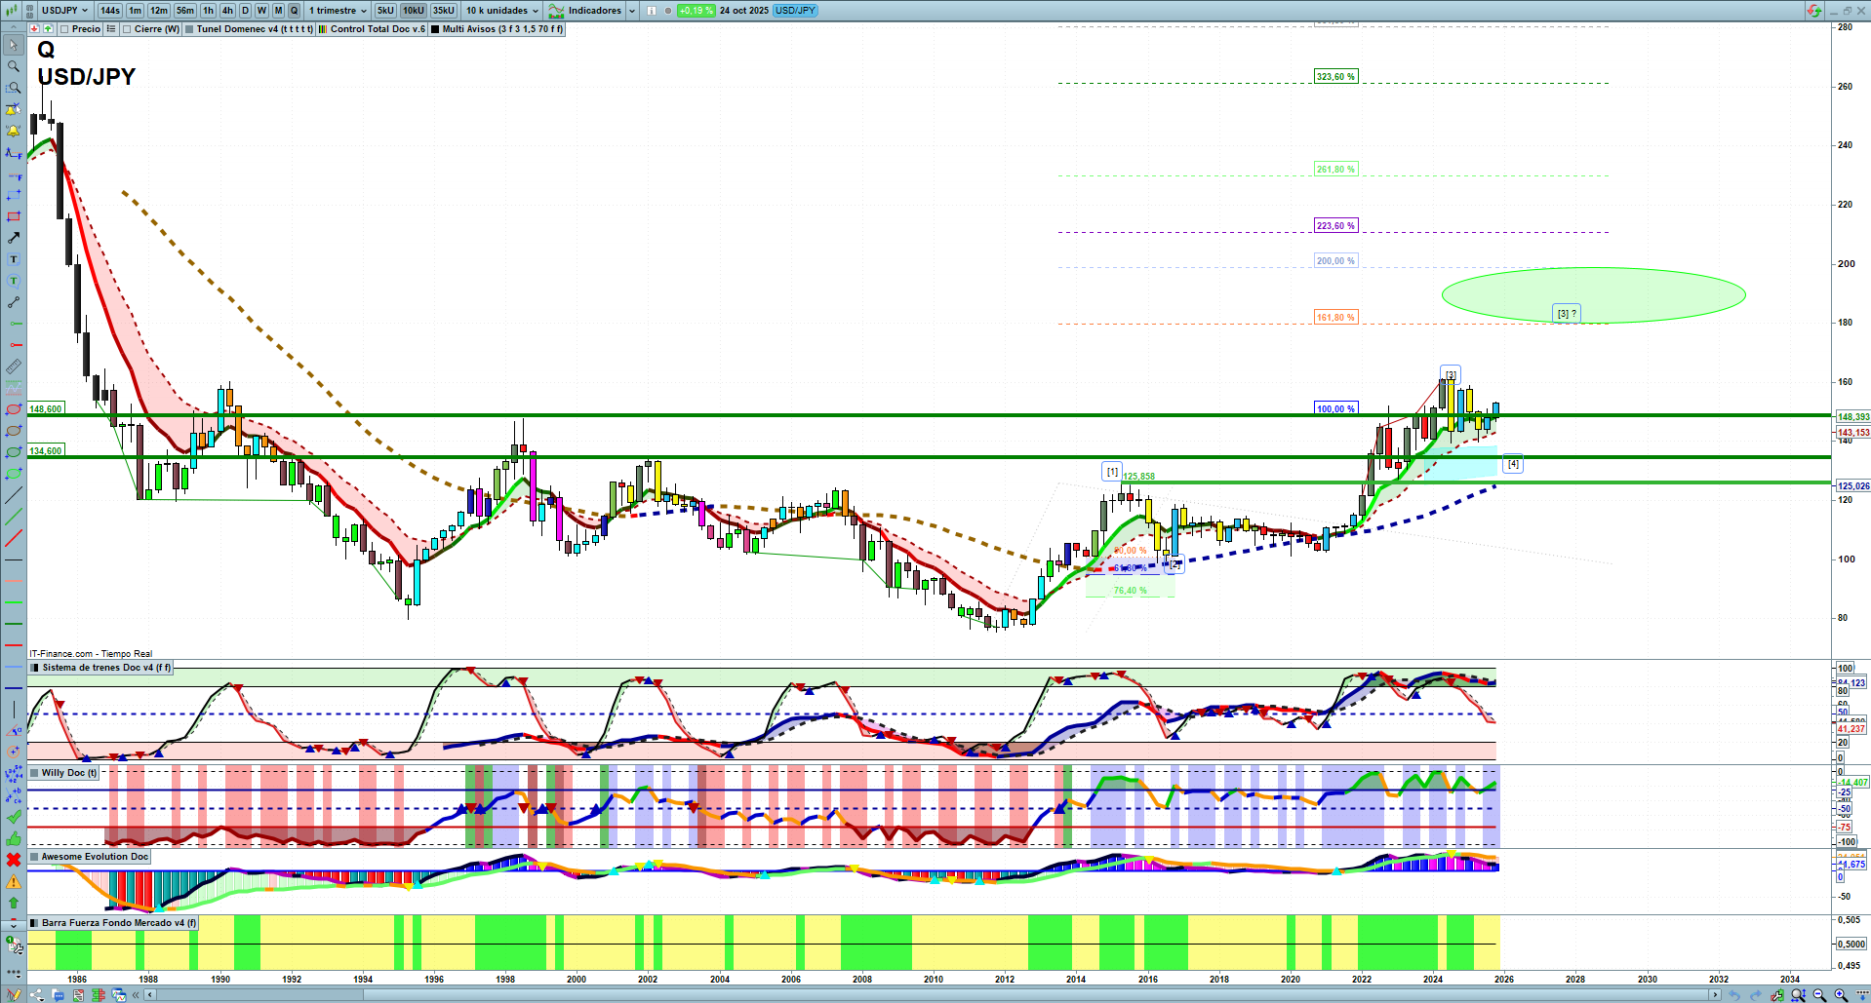This screenshot has width=1871, height=1003.
Task: Click the zoom in magnifier in bottom bar
Action: point(1841,995)
